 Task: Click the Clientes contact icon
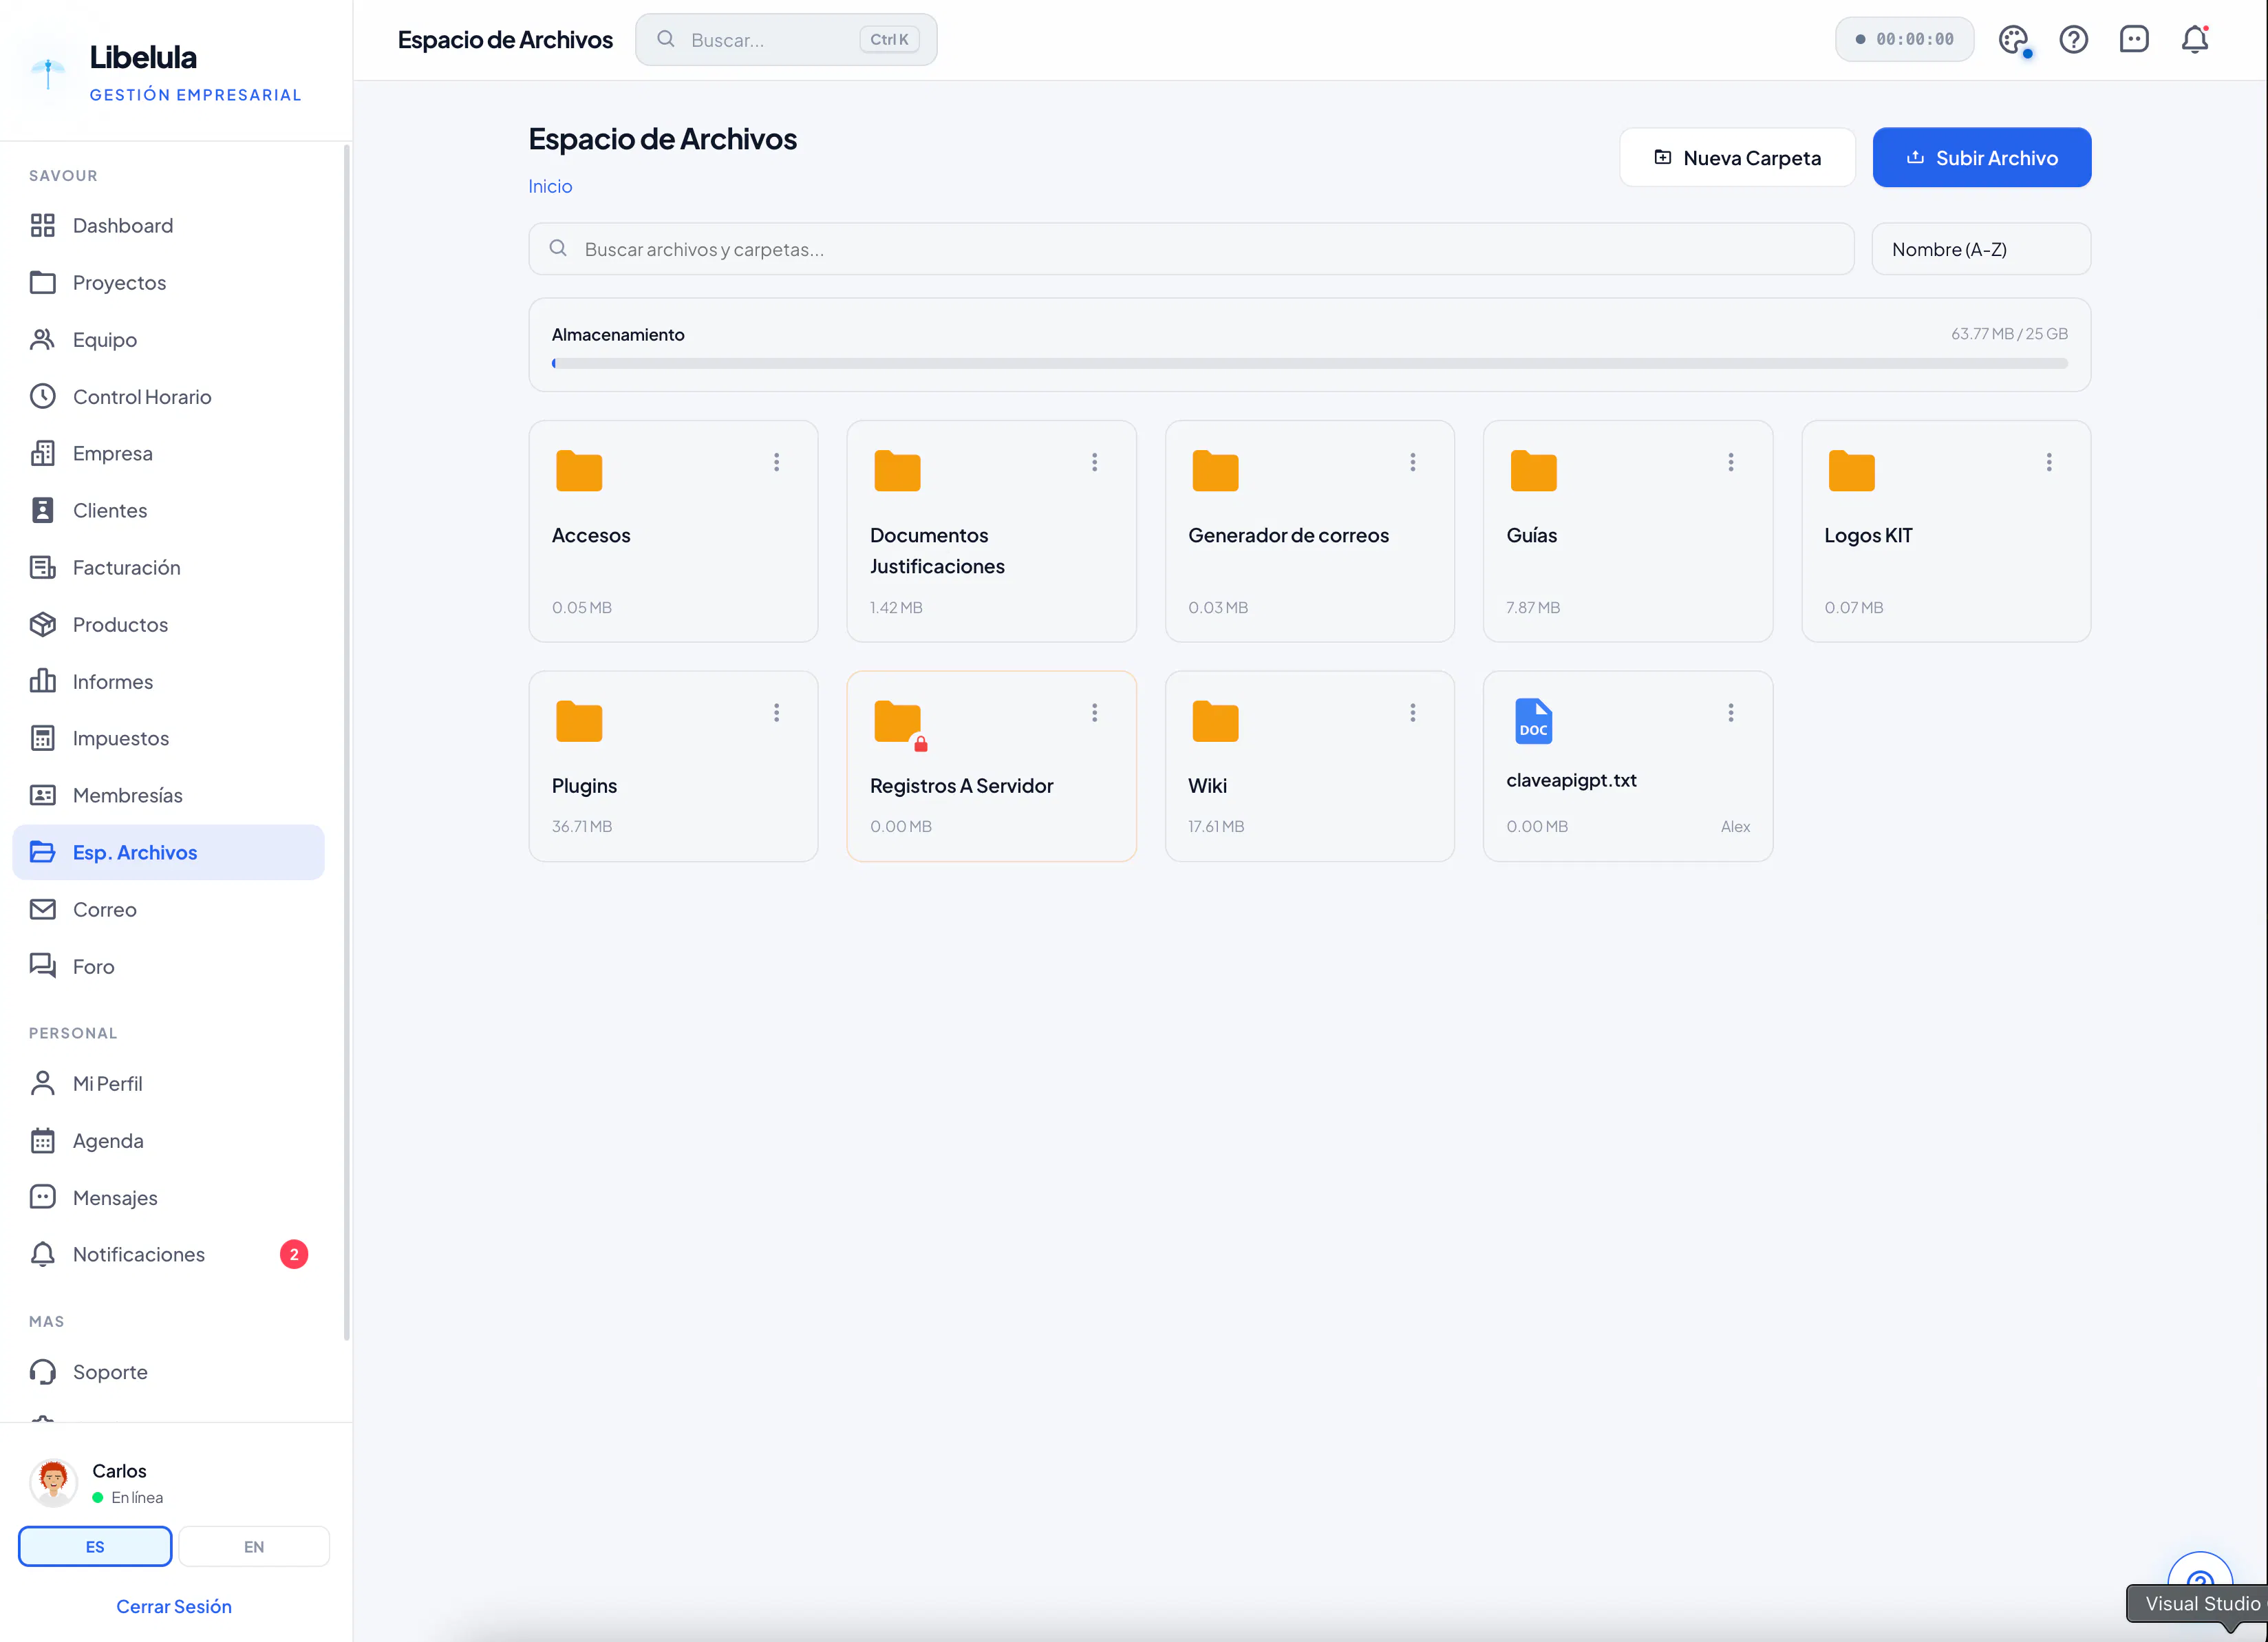click(x=42, y=510)
